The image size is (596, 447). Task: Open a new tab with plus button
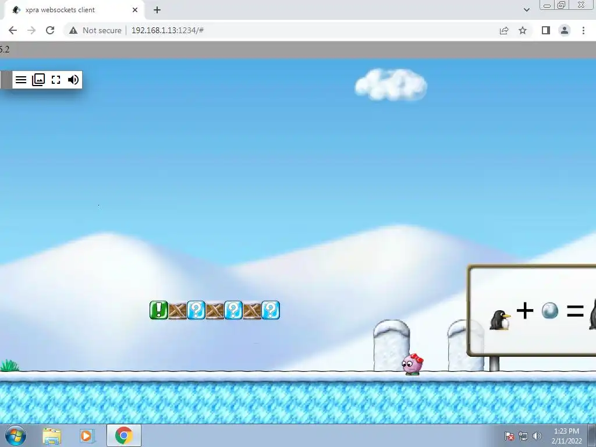coord(157,10)
